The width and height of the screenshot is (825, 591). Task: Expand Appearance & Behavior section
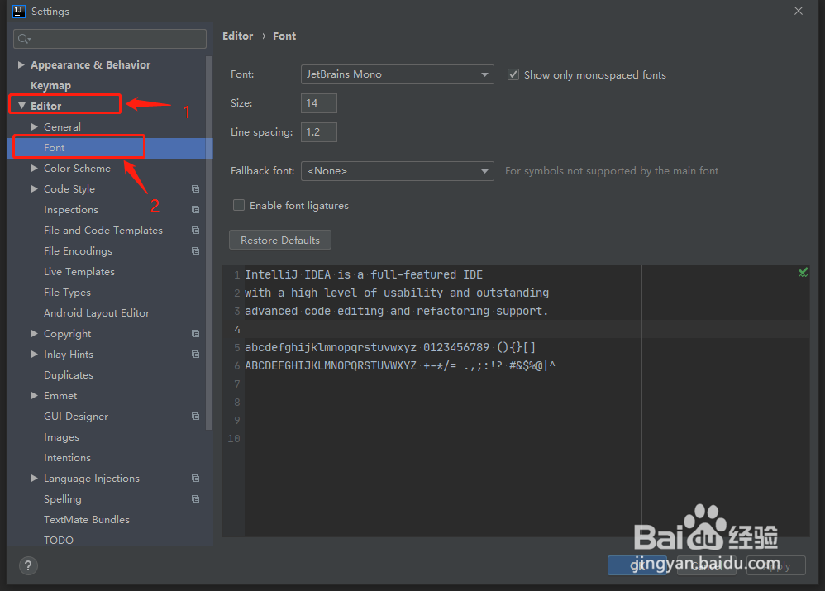21,64
